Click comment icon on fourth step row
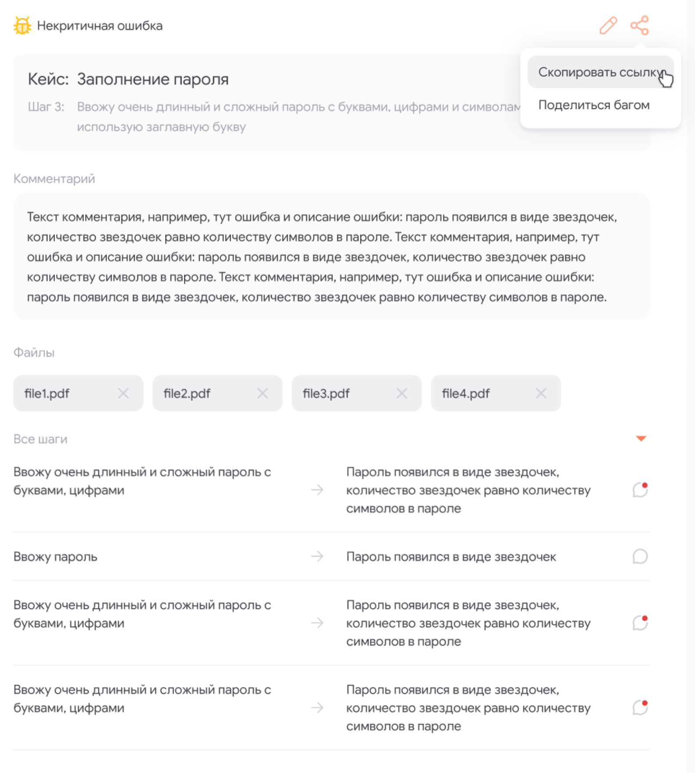 tap(640, 707)
